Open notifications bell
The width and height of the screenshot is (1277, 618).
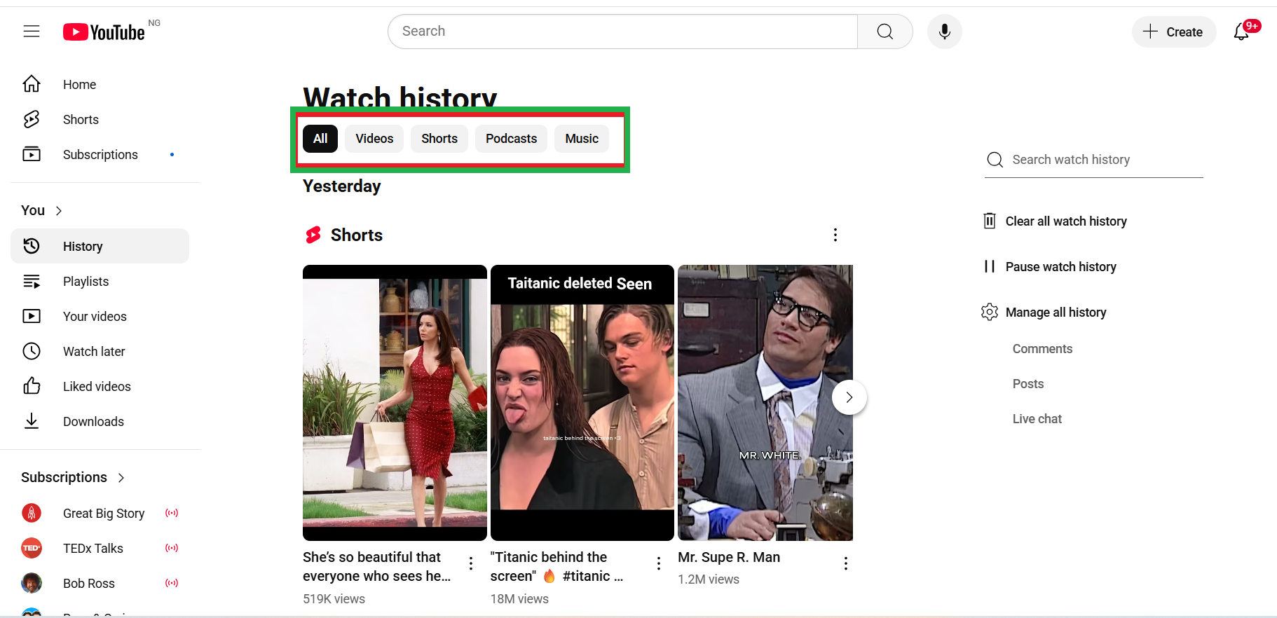coord(1242,32)
